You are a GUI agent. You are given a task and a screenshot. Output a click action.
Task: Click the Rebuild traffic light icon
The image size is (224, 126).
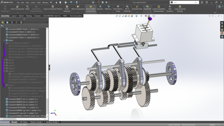[99, 2]
